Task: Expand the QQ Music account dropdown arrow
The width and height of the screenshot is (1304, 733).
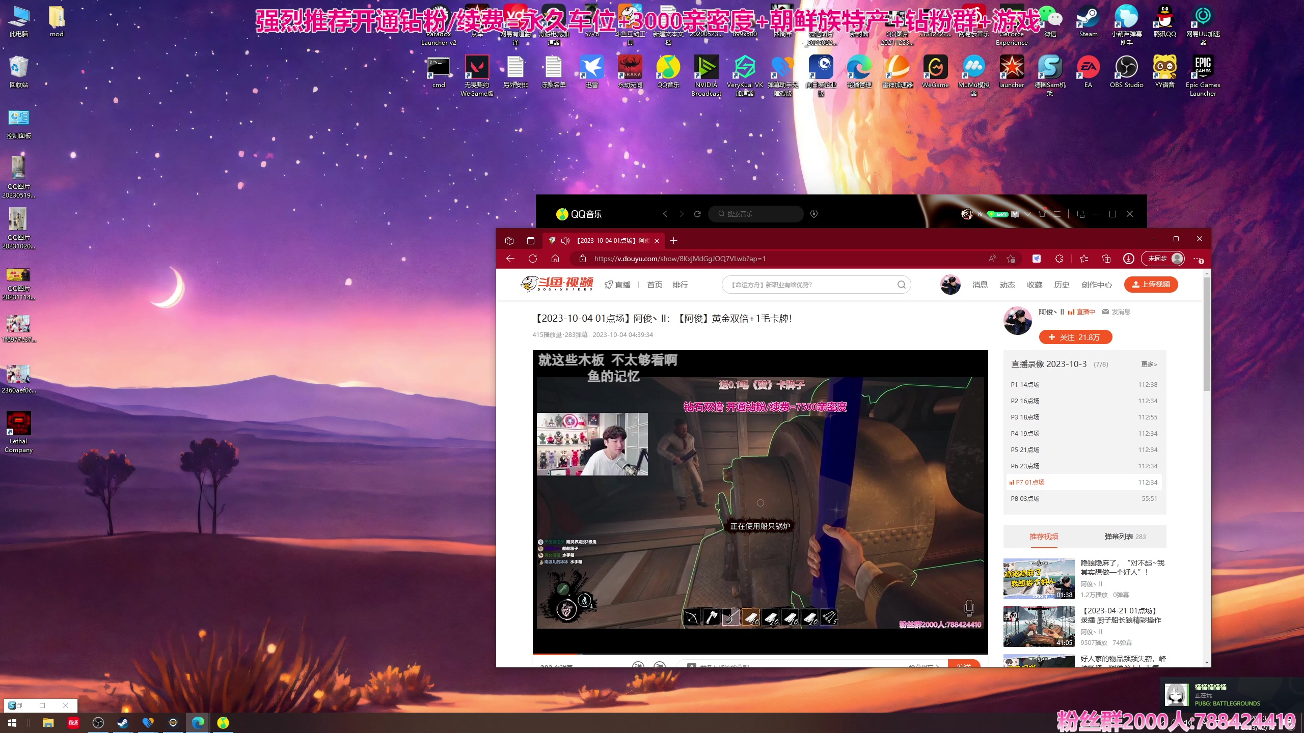Action: tap(1028, 214)
